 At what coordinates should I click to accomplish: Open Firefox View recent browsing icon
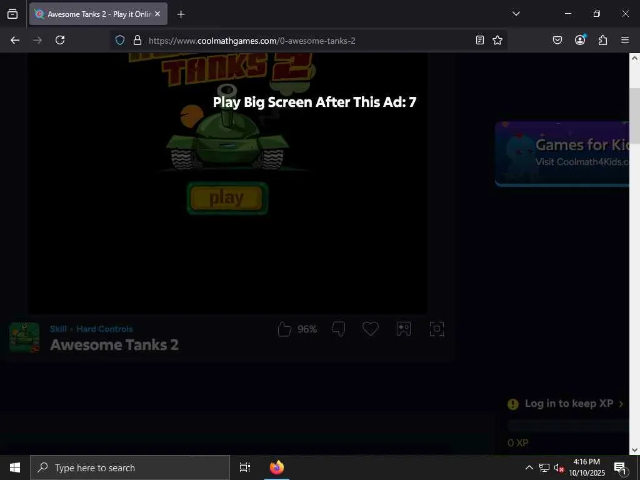coord(12,14)
